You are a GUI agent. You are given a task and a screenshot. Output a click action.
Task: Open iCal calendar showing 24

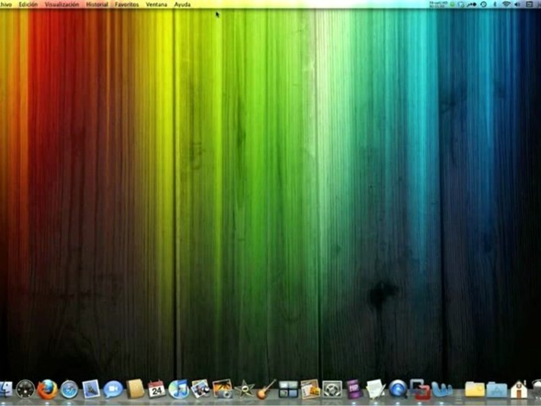point(157,389)
